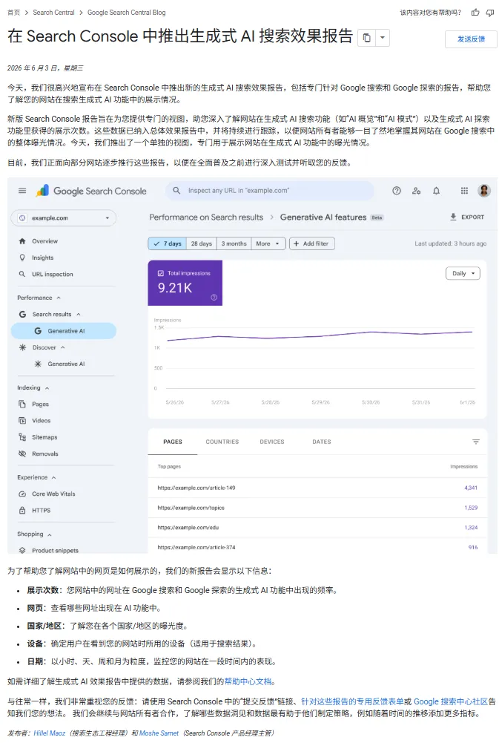Toggle the Total impressions checkbox card
This screenshot has height=743, width=499.
click(185, 283)
